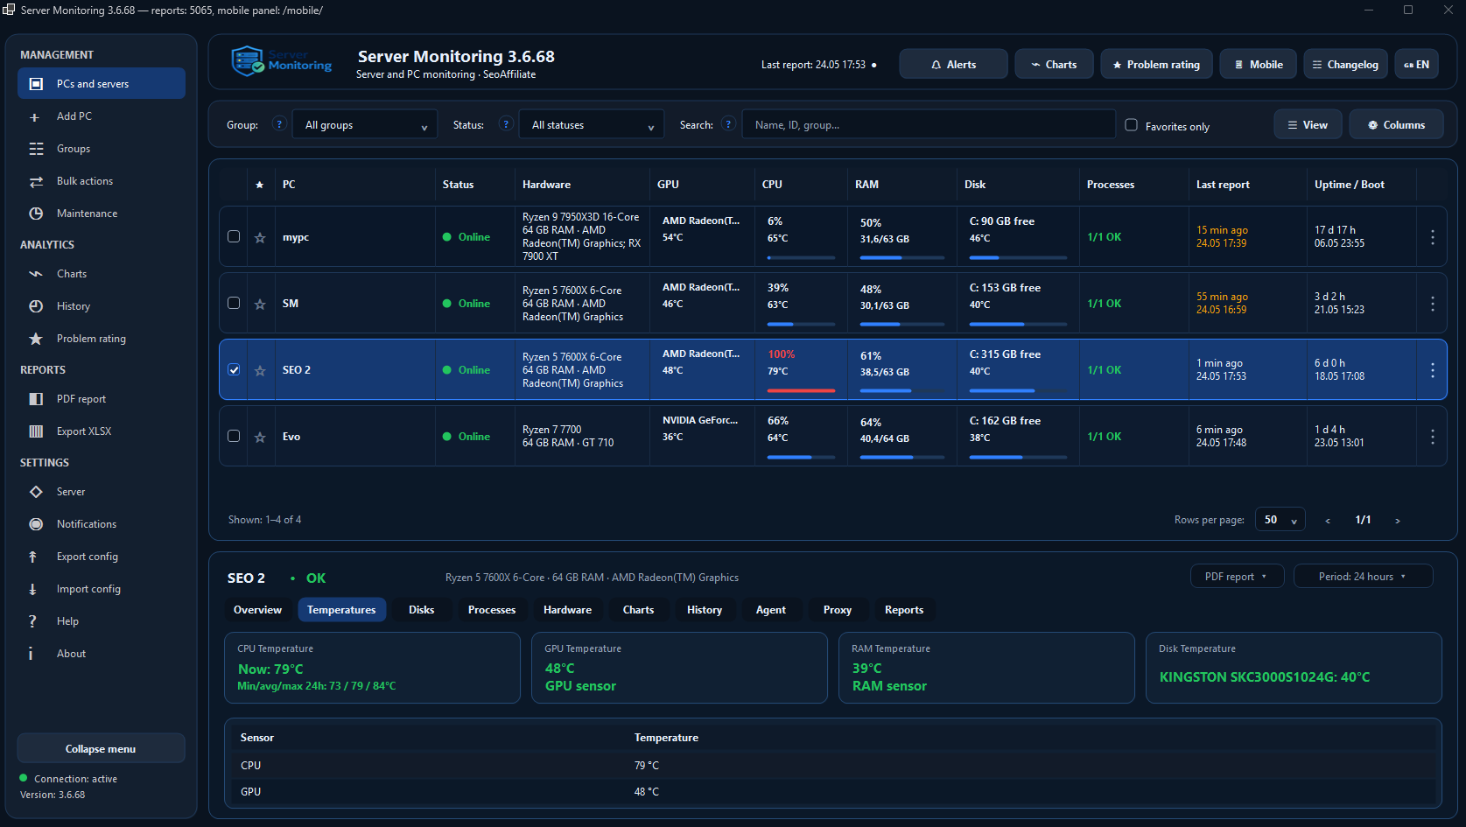Click the Group help question icon
Screen dimensions: 1466x827
point(279,124)
